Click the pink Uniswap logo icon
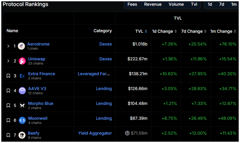The width and height of the screenshot is (240, 143). [x=22, y=61]
